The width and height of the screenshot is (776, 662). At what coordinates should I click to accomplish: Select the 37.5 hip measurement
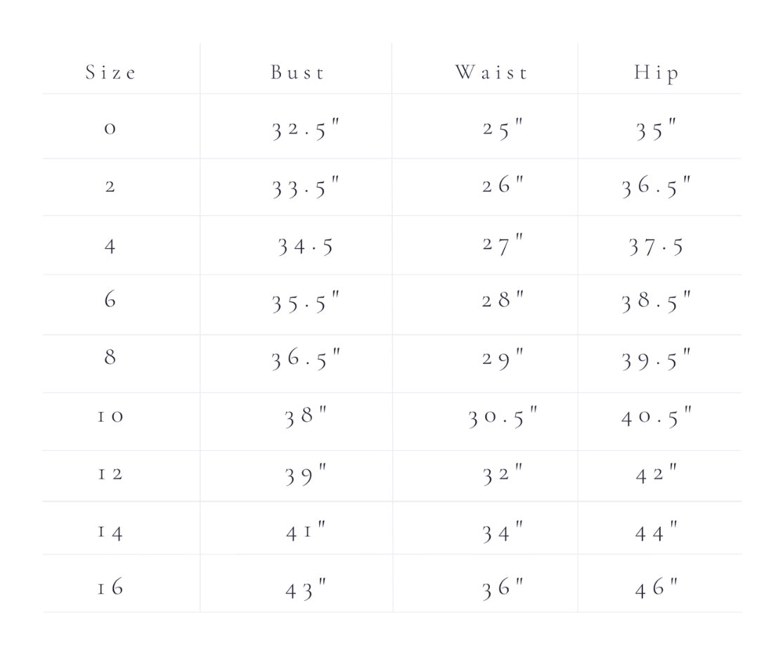coord(656,247)
